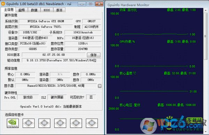Minimize the GpuInfo window
Screen dimensions: 209x135
pos(82,4)
